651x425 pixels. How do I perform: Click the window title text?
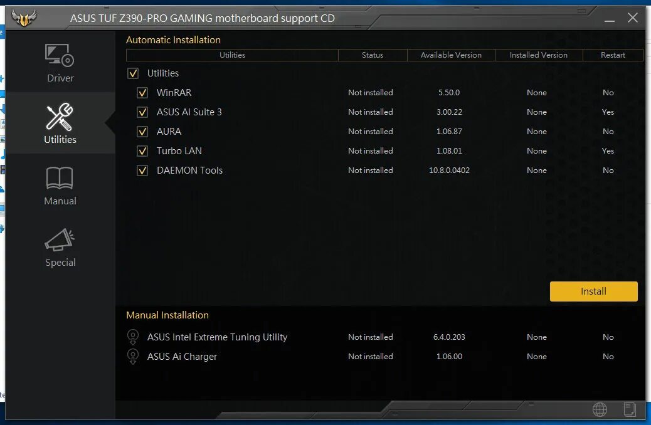[x=202, y=18]
